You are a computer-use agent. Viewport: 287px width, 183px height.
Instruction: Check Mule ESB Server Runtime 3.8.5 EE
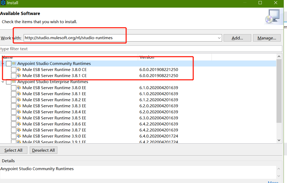[13, 118]
